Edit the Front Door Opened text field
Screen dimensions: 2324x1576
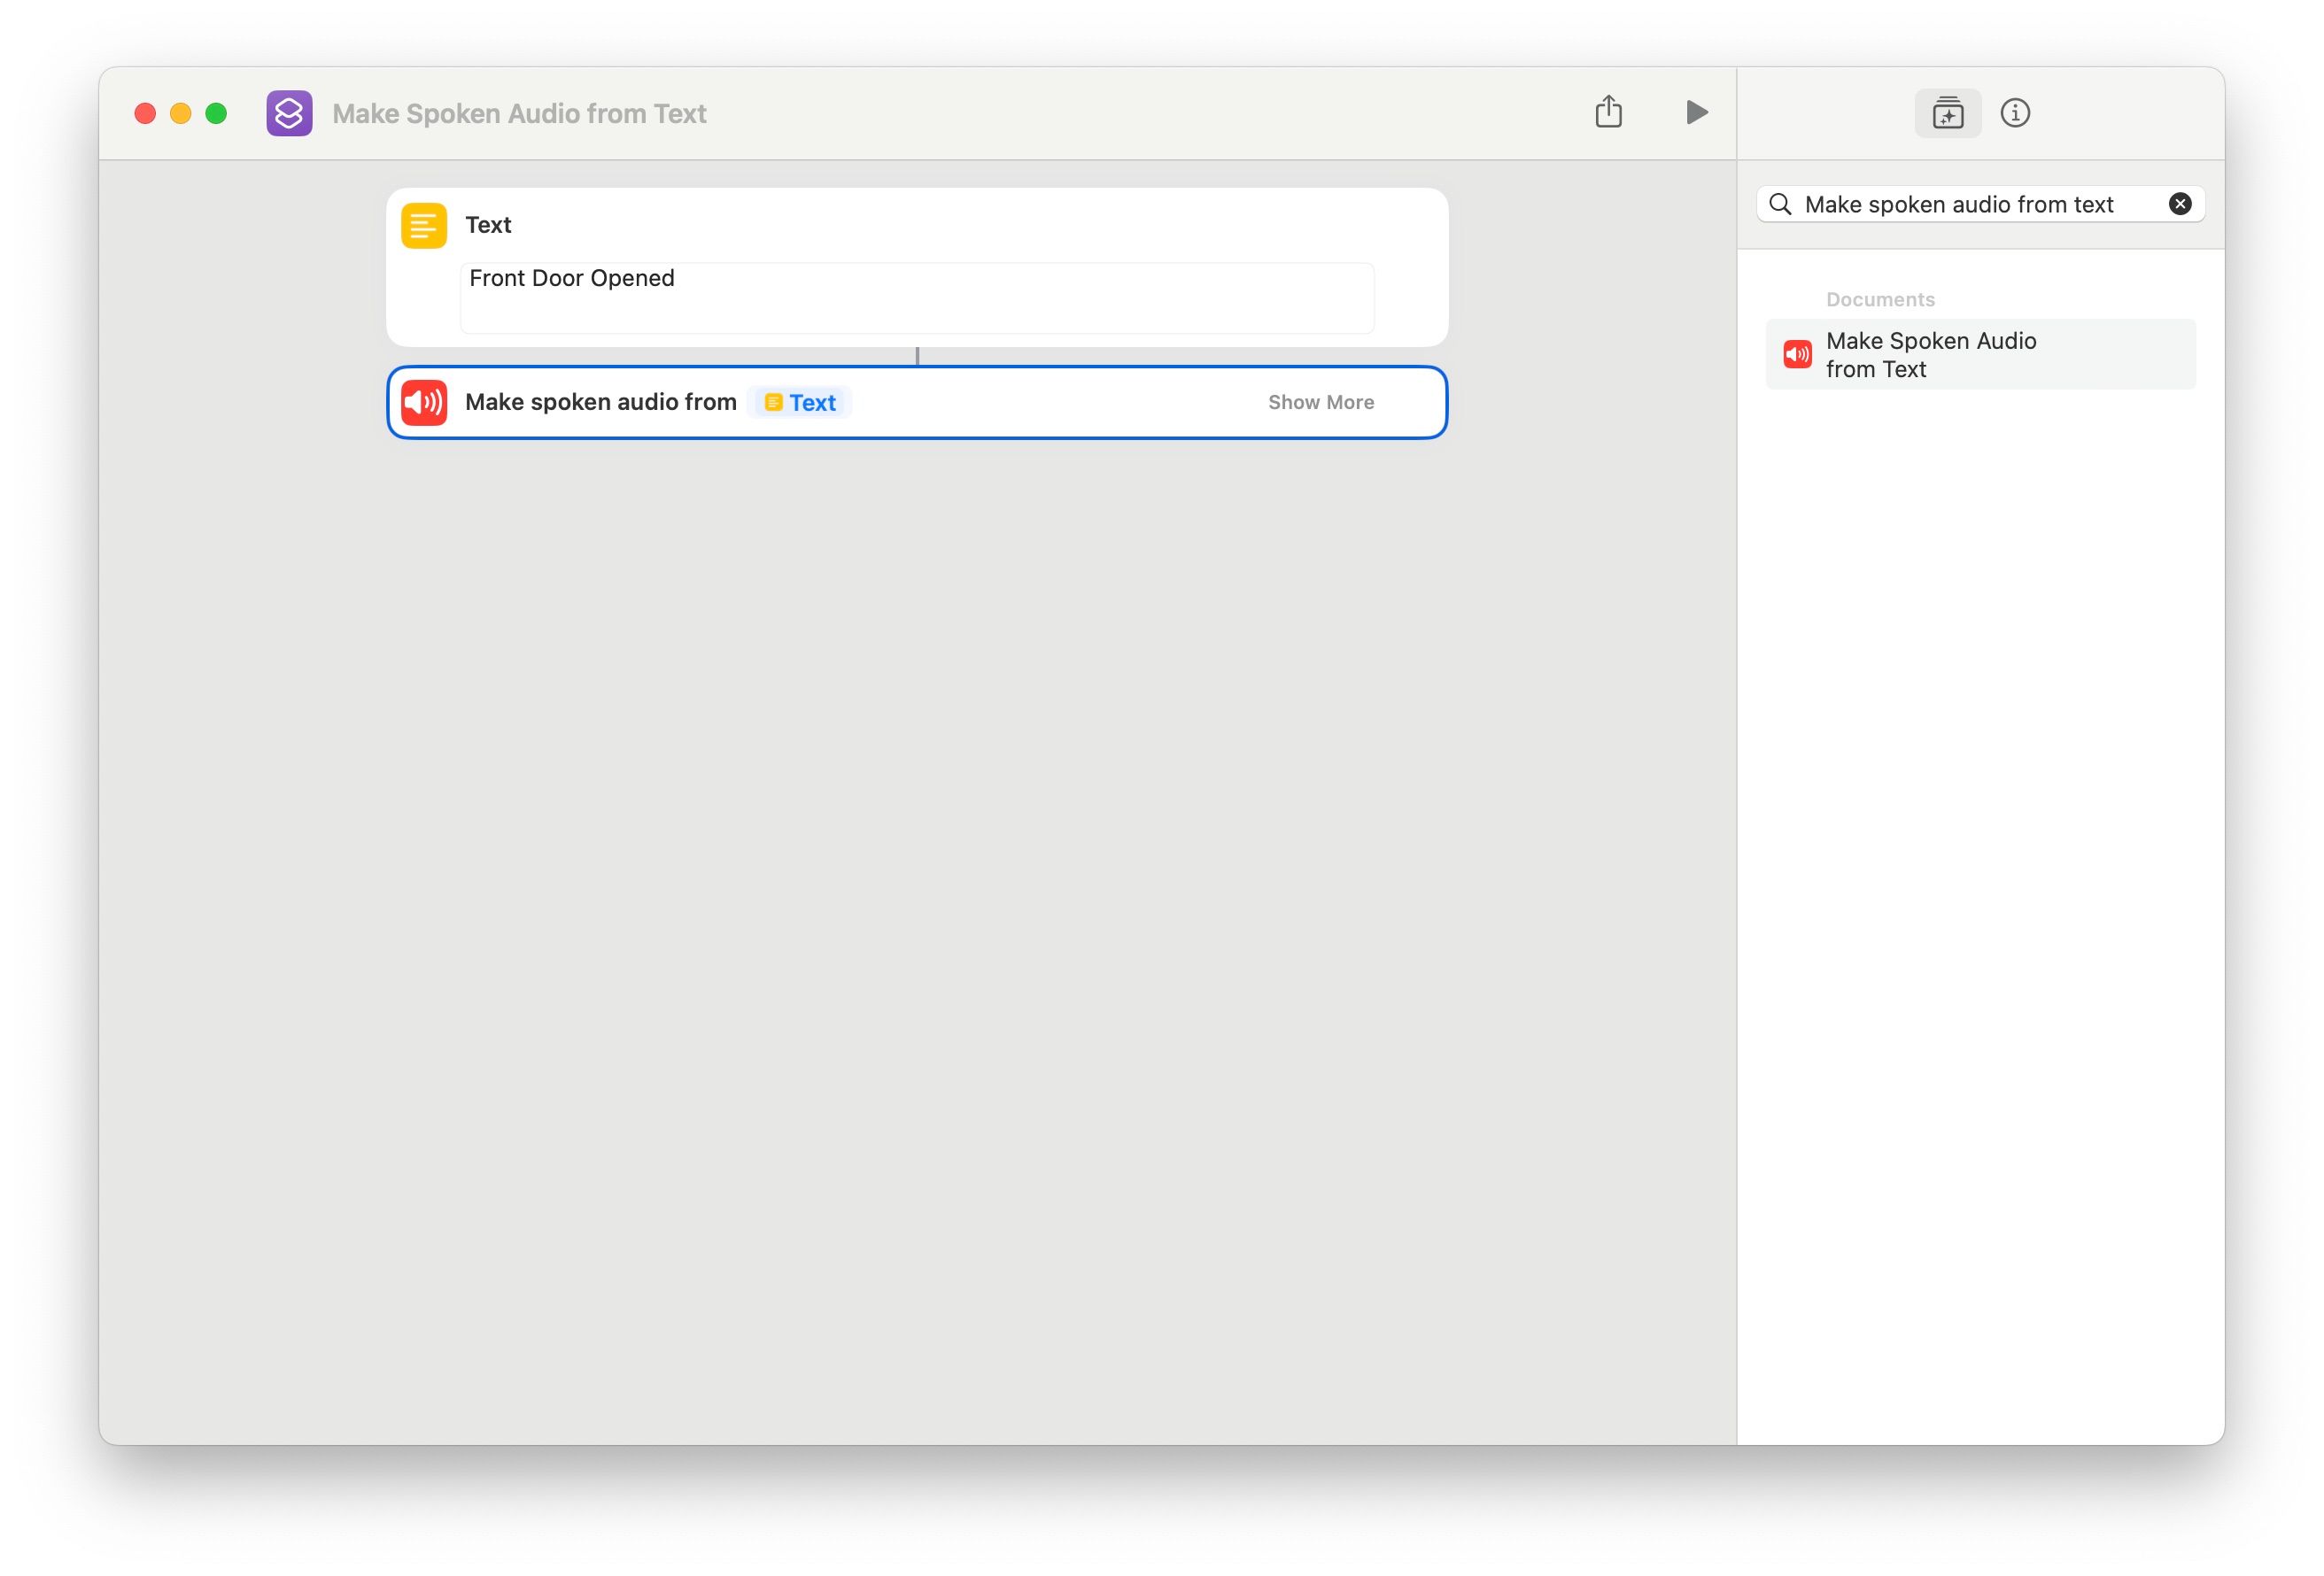[x=916, y=296]
